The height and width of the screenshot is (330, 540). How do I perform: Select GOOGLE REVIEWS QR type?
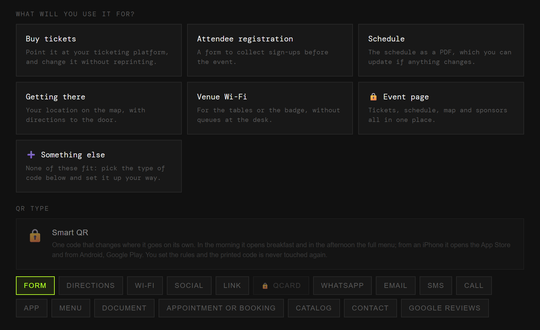pos(445,308)
